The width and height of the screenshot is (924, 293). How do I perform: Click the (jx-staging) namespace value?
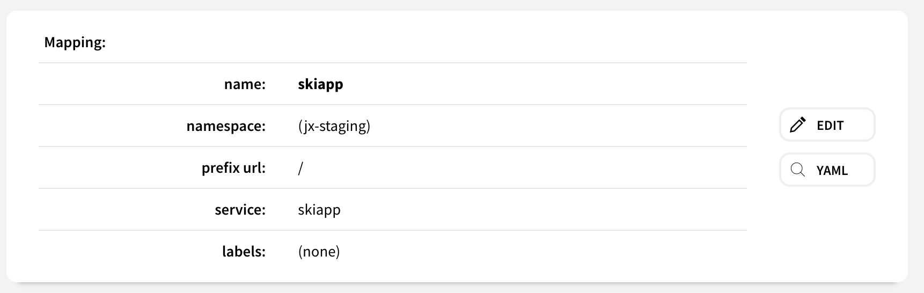[334, 126]
